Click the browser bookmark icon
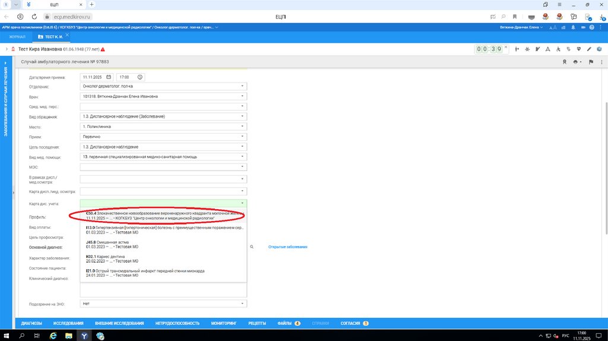This screenshot has width=608, height=341. pyautogui.click(x=515, y=17)
